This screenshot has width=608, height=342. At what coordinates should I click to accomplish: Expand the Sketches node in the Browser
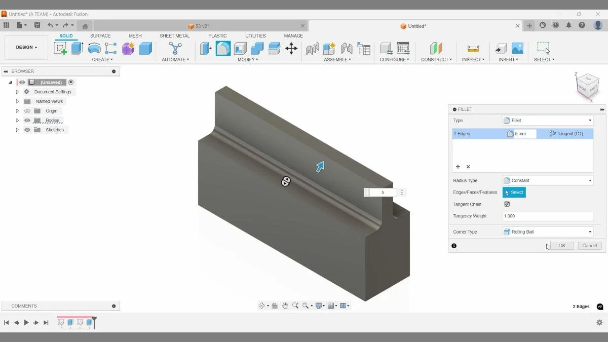click(17, 130)
